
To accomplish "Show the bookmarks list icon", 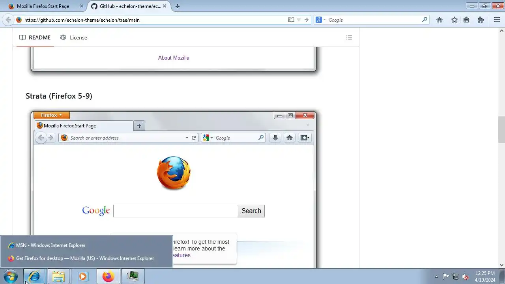I will pyautogui.click(x=466, y=20).
